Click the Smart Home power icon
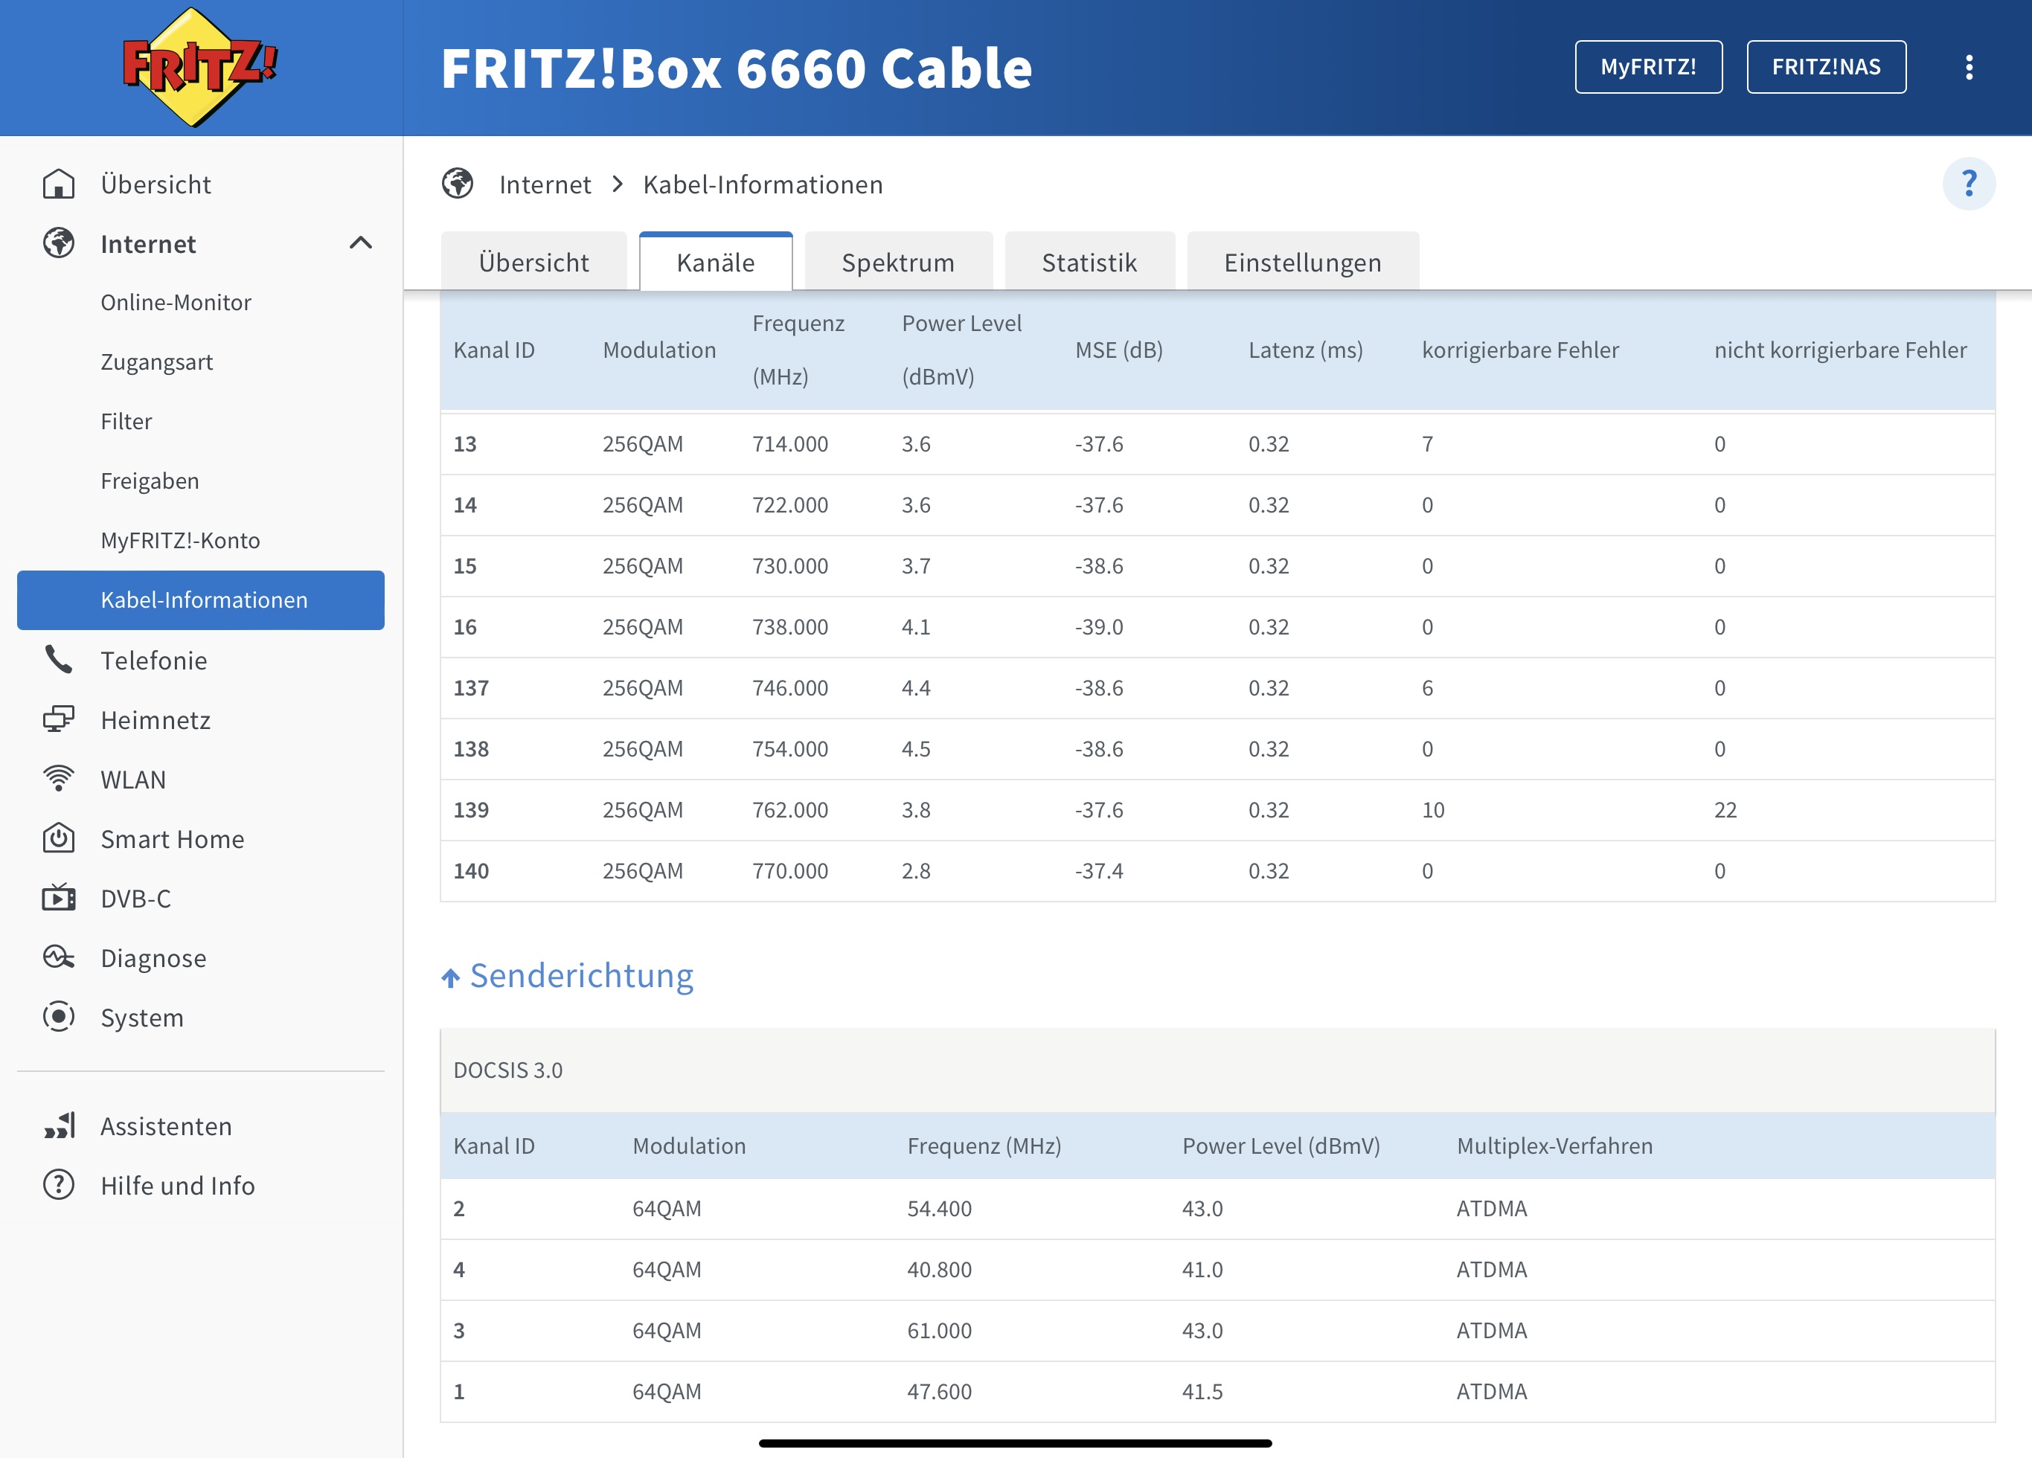Image resolution: width=2032 pixels, height=1458 pixels. click(58, 838)
